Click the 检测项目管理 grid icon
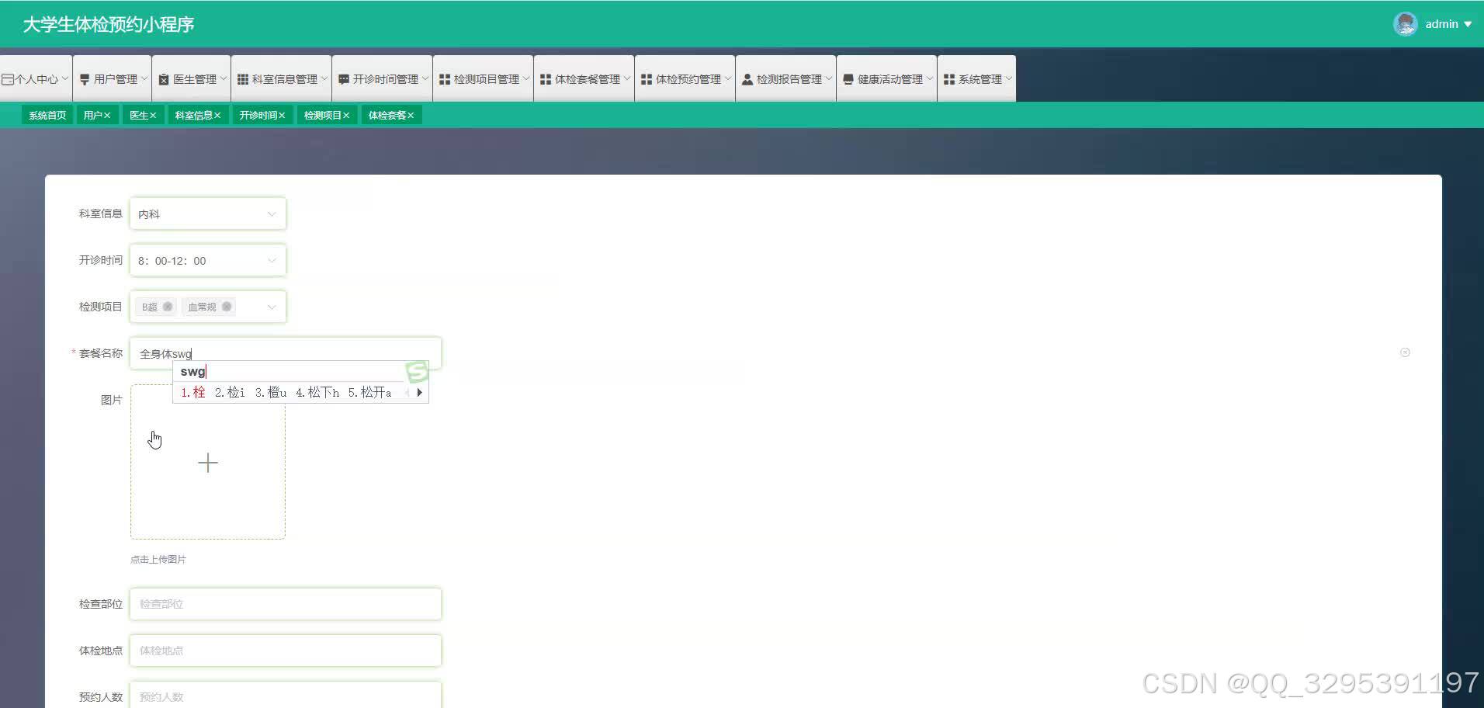 tap(445, 79)
